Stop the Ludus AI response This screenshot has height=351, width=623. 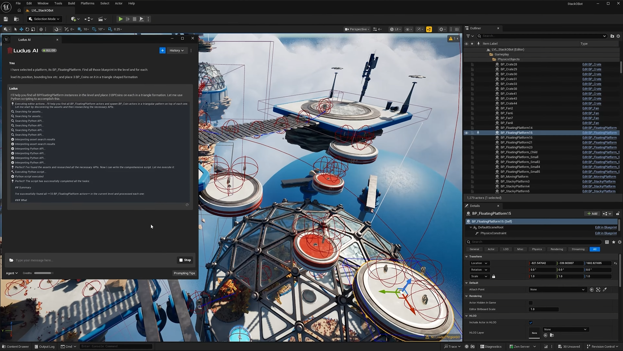[185, 260]
